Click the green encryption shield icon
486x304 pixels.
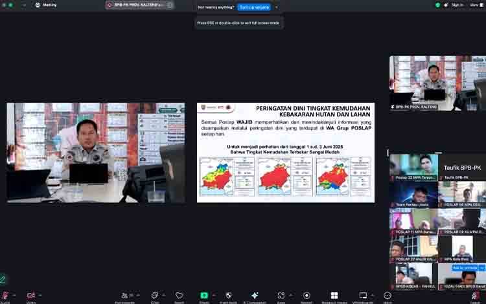coord(437,5)
